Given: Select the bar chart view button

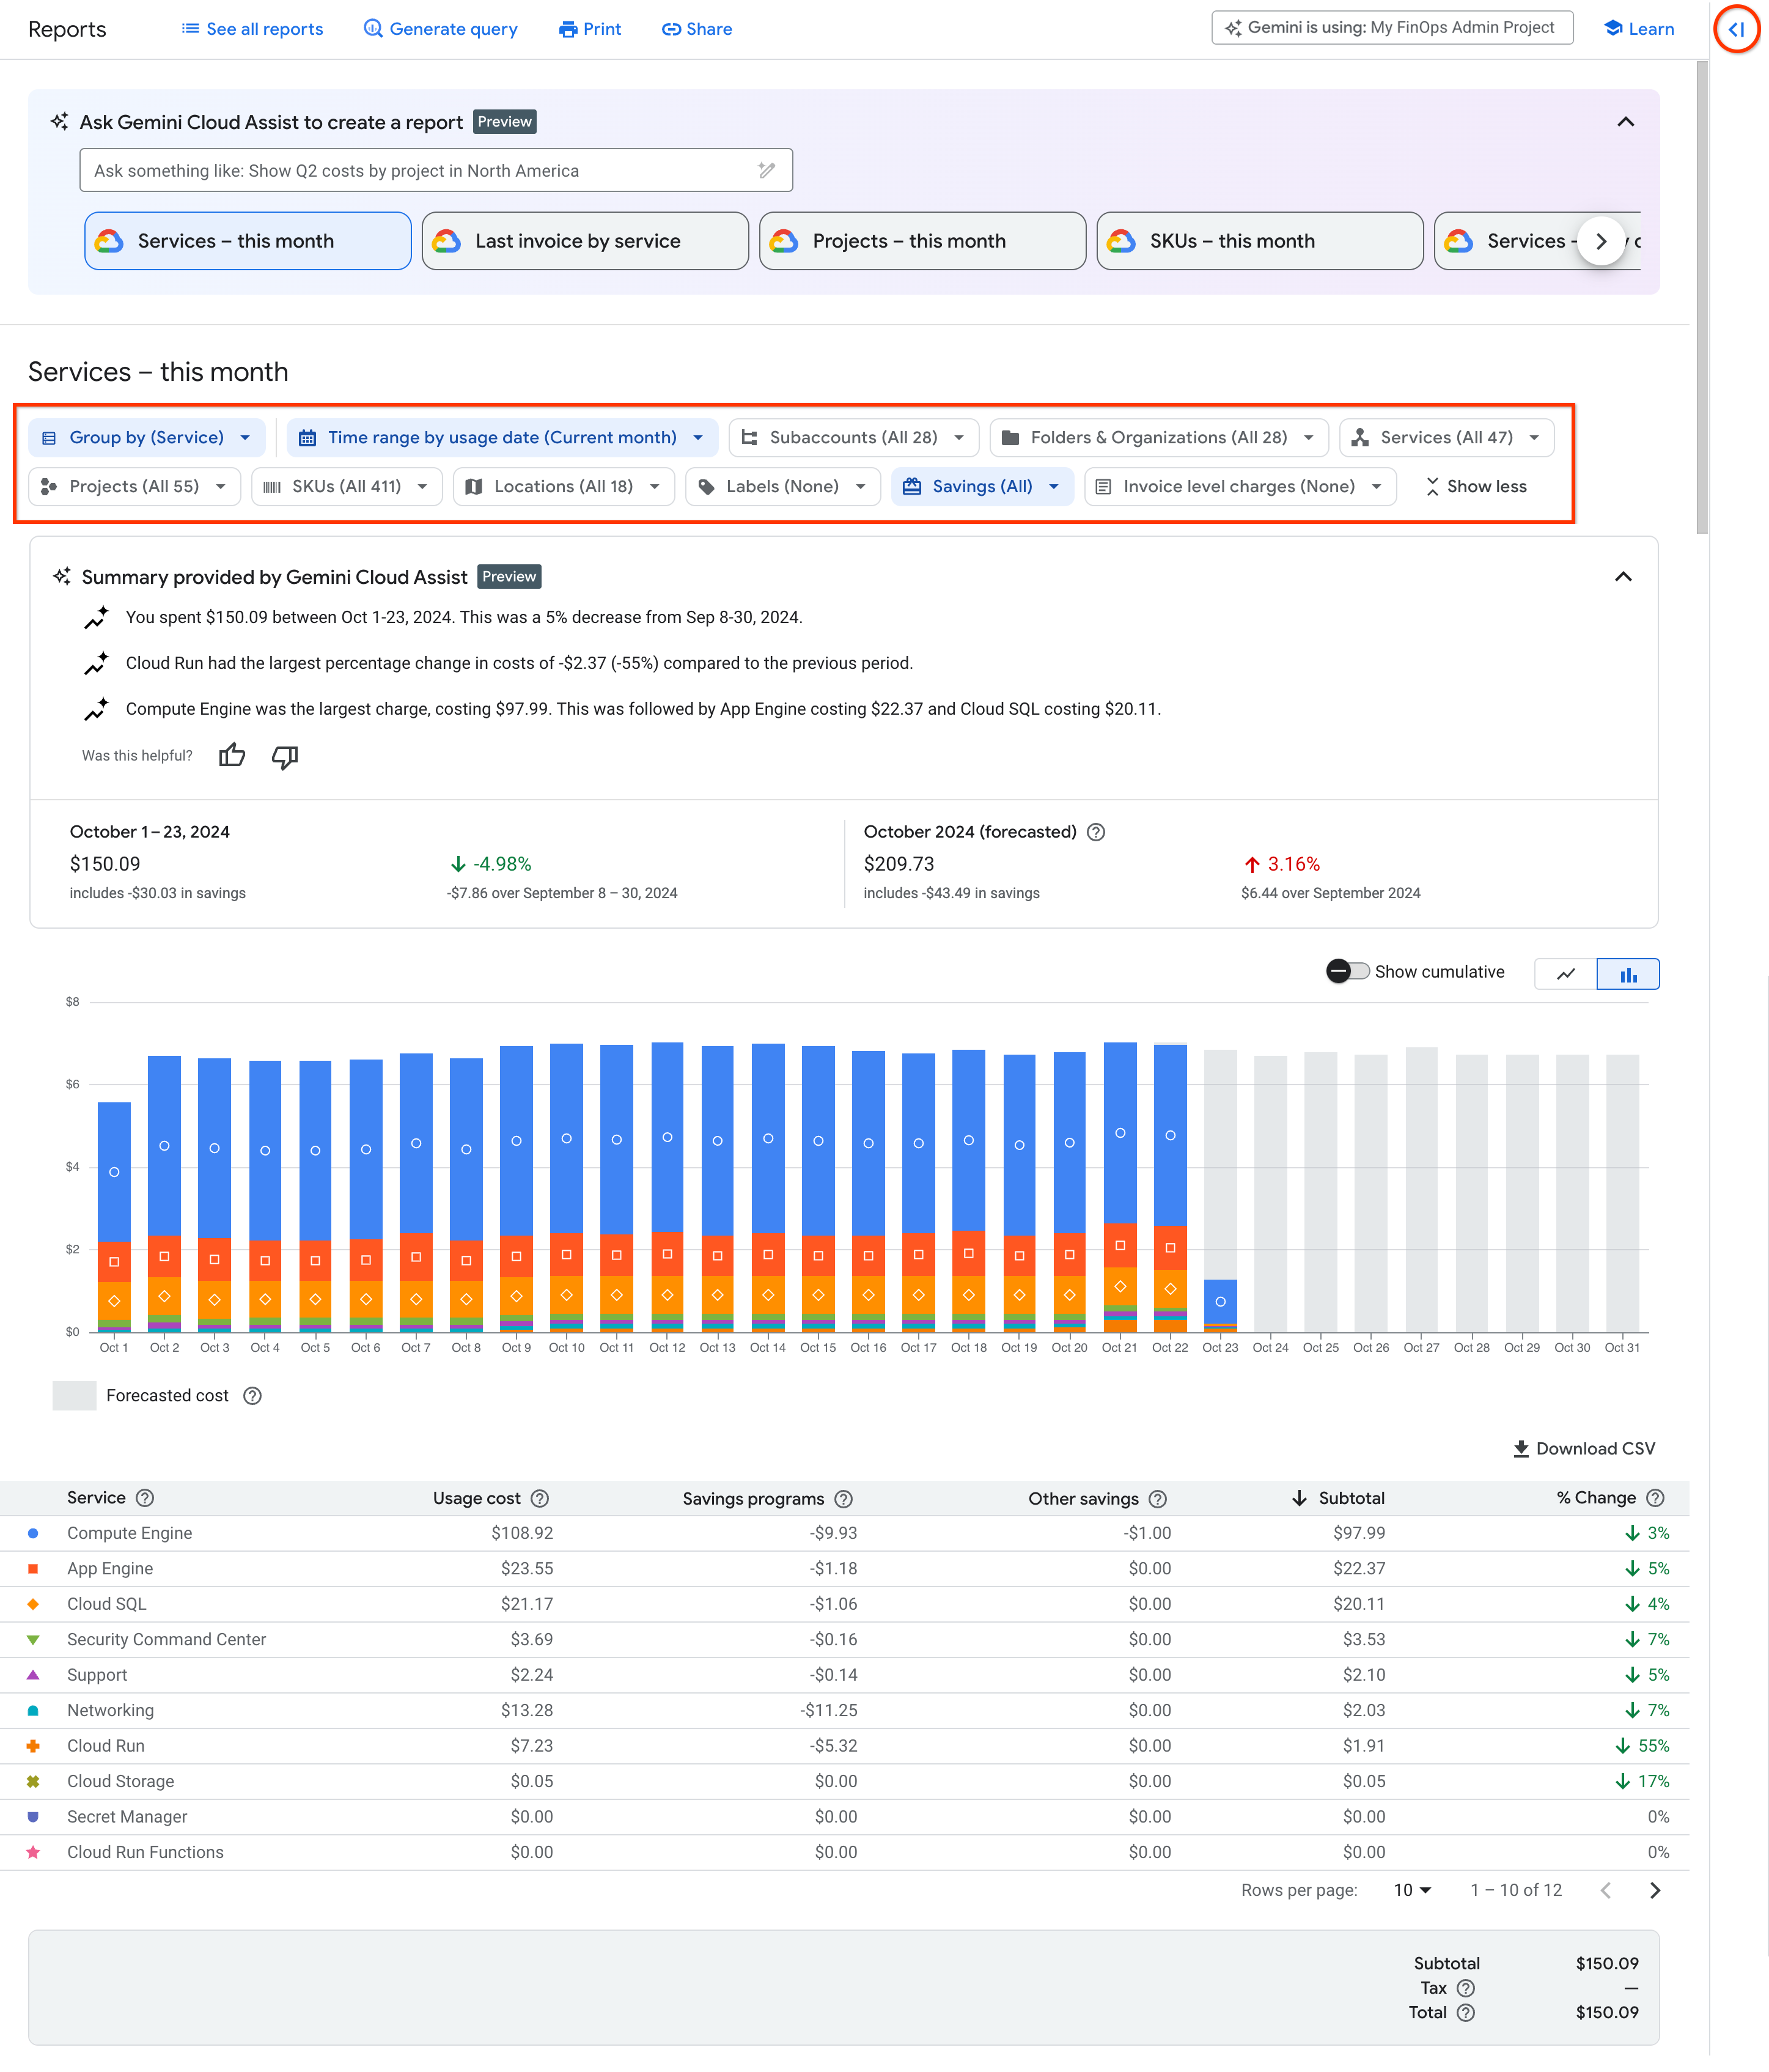Looking at the screenshot, I should [1627, 974].
